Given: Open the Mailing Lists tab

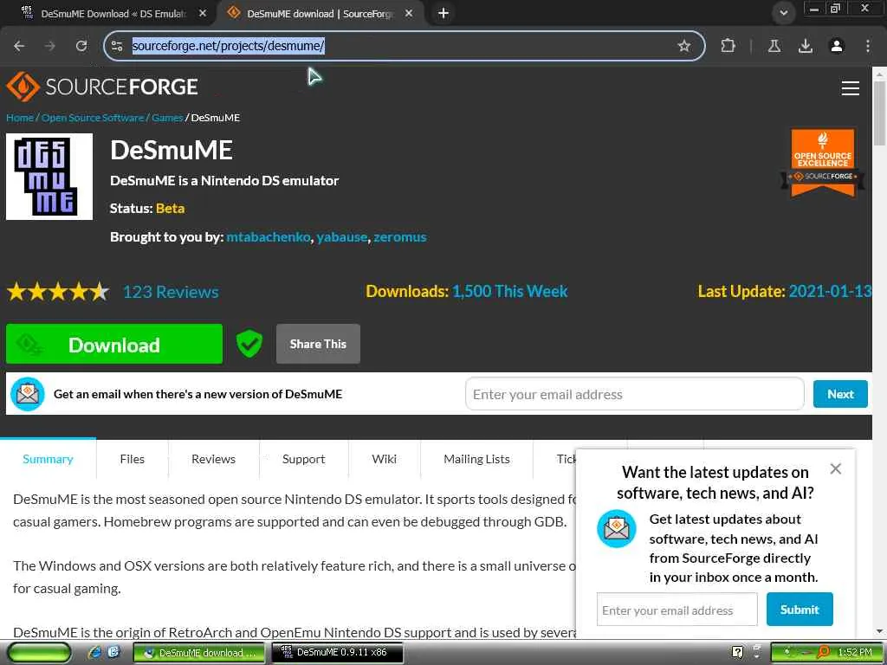Looking at the screenshot, I should pos(477,459).
